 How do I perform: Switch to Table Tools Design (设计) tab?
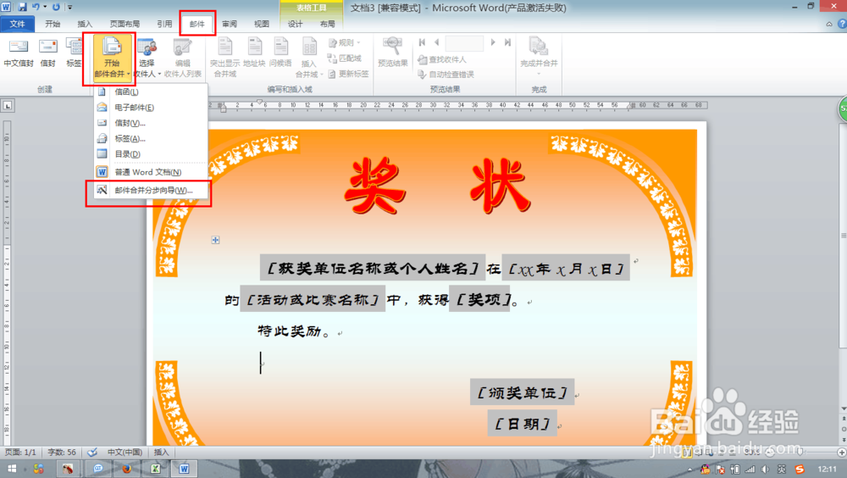click(x=295, y=24)
